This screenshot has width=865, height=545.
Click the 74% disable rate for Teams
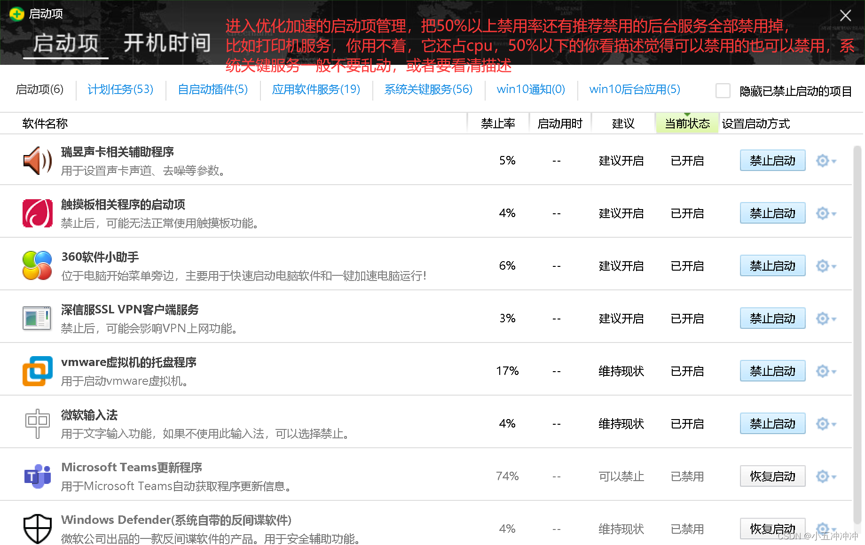(x=507, y=476)
